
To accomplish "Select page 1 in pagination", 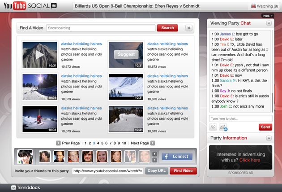I will (x=85, y=143).
